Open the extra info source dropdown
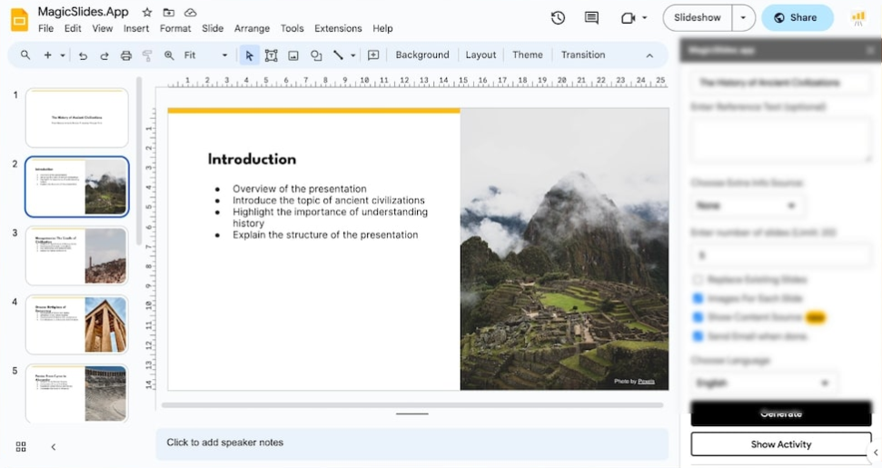 pyautogui.click(x=747, y=206)
